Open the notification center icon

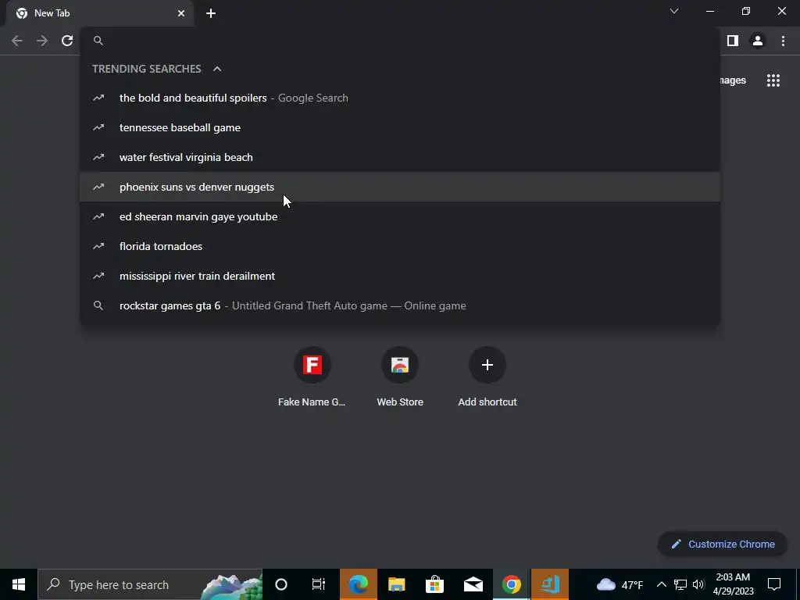coord(774,584)
